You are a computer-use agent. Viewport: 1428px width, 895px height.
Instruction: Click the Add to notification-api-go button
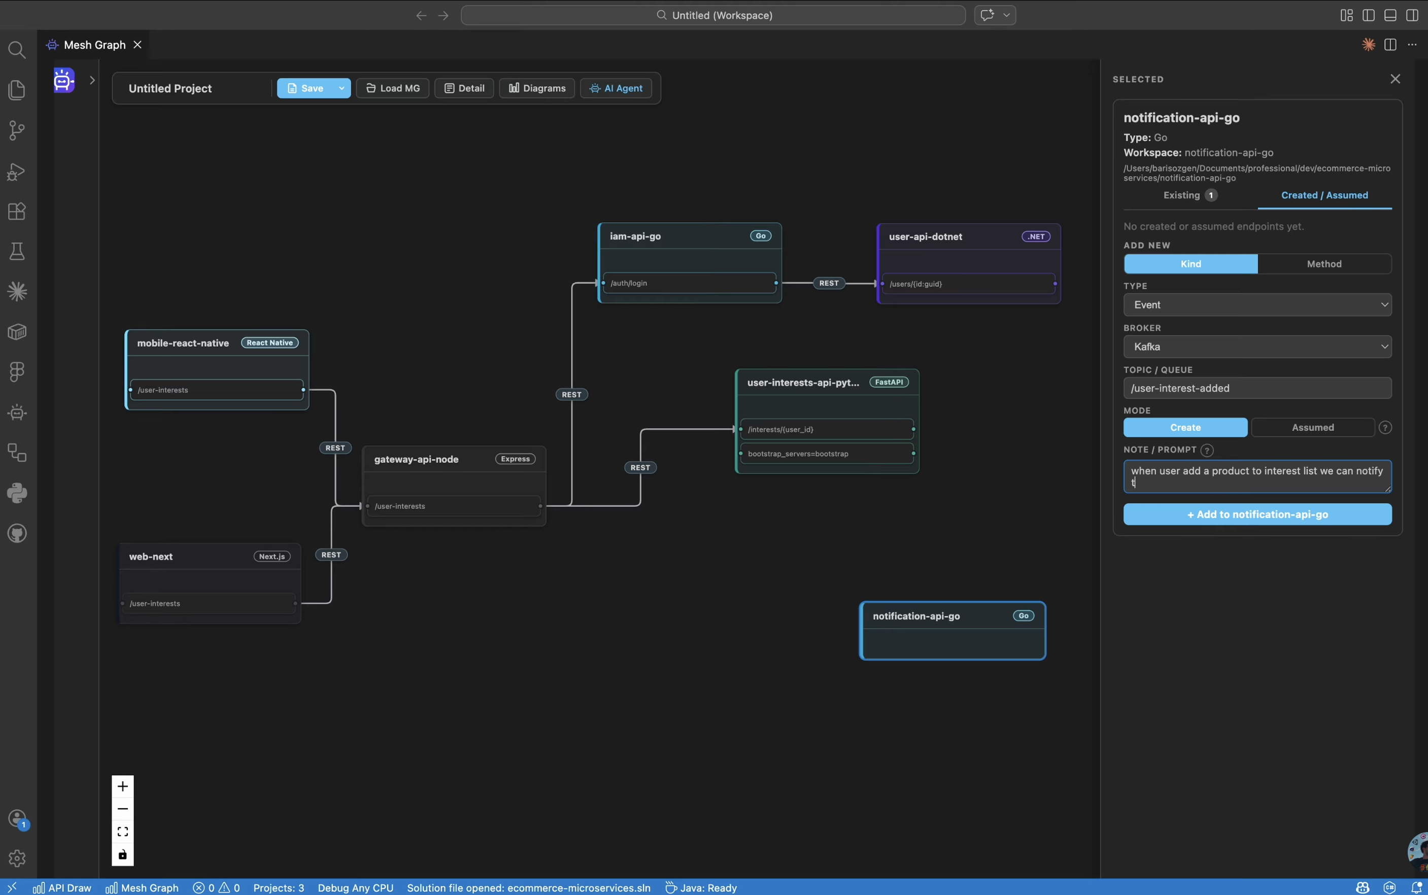[1257, 514]
